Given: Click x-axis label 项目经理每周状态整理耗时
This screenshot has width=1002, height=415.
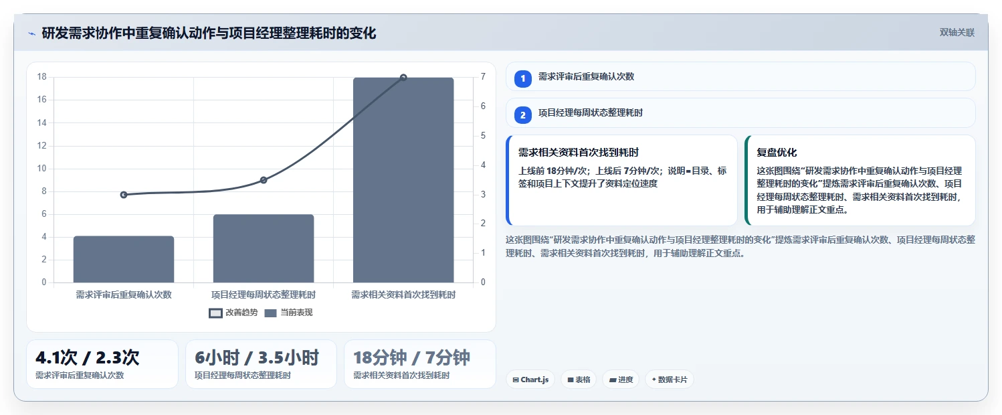Looking at the screenshot, I should coord(264,295).
